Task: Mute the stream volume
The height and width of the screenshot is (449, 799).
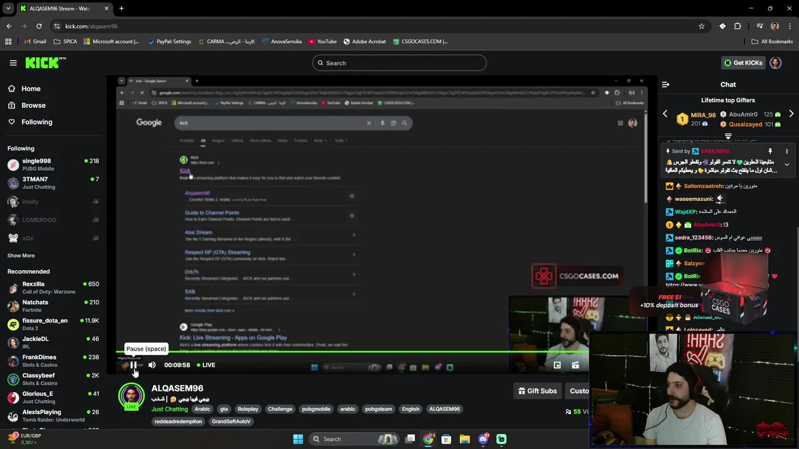Action: click(x=152, y=365)
